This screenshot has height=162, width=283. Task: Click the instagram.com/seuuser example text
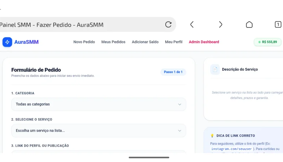[231, 149]
